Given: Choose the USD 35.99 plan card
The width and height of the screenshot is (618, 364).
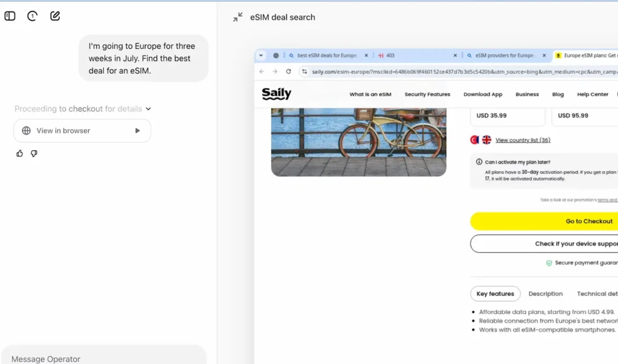Looking at the screenshot, I should click(507, 115).
